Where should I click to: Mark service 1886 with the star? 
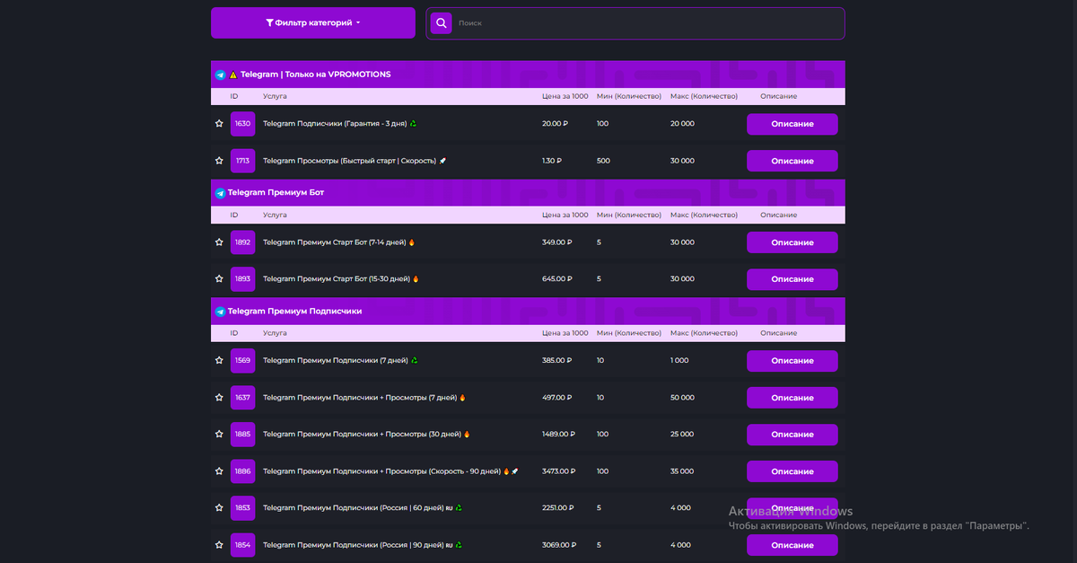[219, 471]
